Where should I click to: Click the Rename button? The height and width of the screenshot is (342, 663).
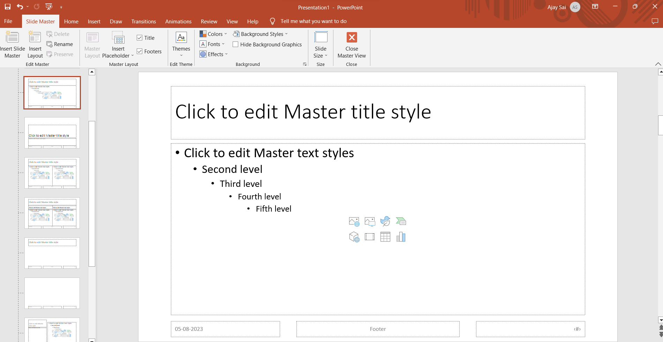pos(60,44)
